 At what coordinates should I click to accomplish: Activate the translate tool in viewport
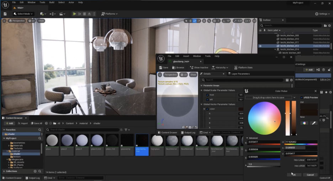point(190,21)
